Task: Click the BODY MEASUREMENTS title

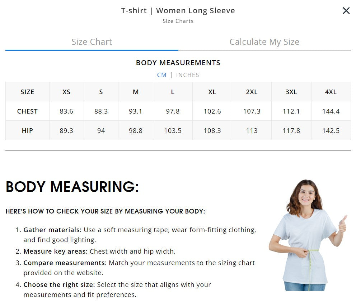Action: coord(178,63)
